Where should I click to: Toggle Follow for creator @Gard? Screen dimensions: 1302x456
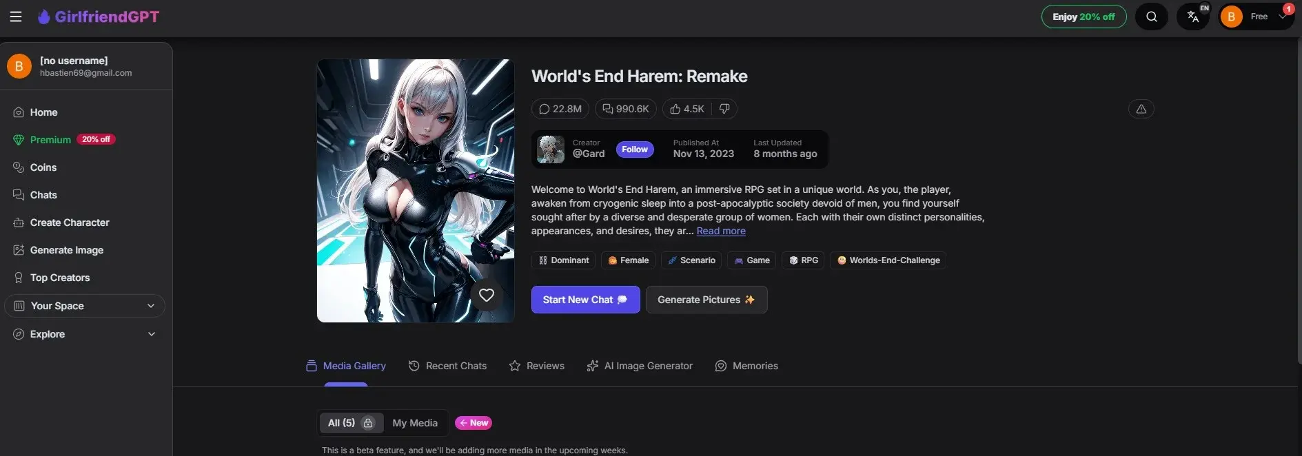tap(634, 149)
